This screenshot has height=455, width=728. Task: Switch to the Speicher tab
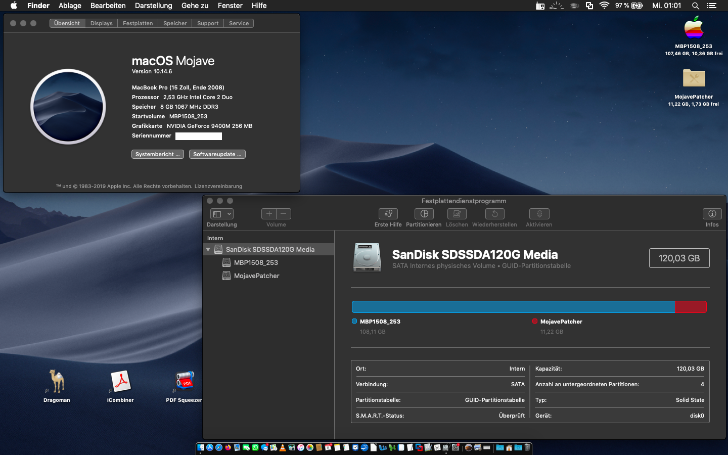coord(175,23)
